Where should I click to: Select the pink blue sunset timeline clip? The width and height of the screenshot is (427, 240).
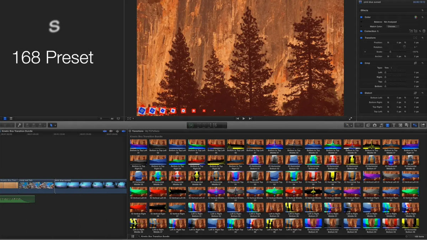click(x=90, y=186)
